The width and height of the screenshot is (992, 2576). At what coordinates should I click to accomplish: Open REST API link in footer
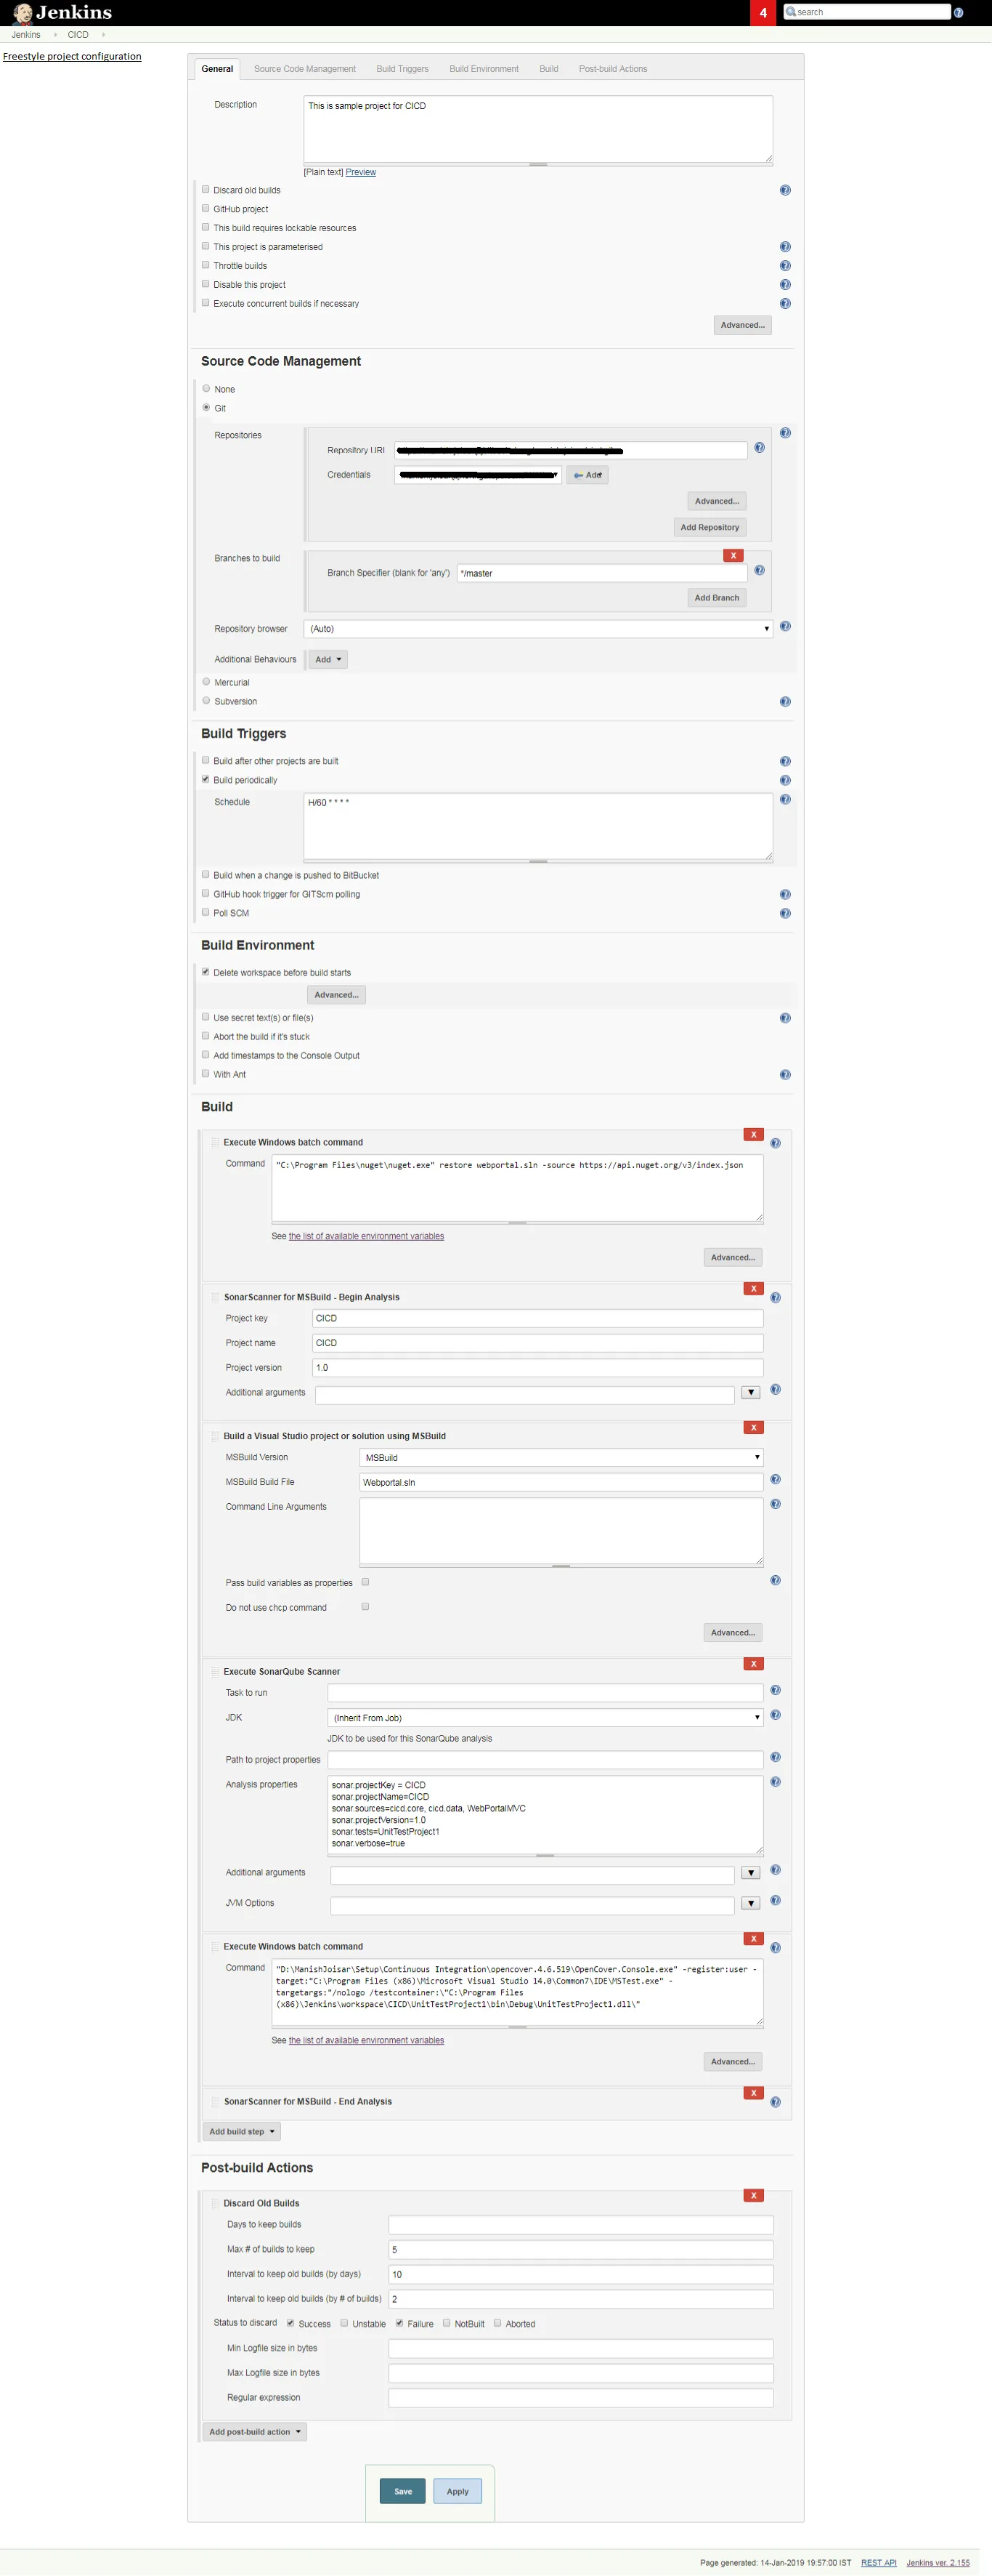click(879, 2563)
